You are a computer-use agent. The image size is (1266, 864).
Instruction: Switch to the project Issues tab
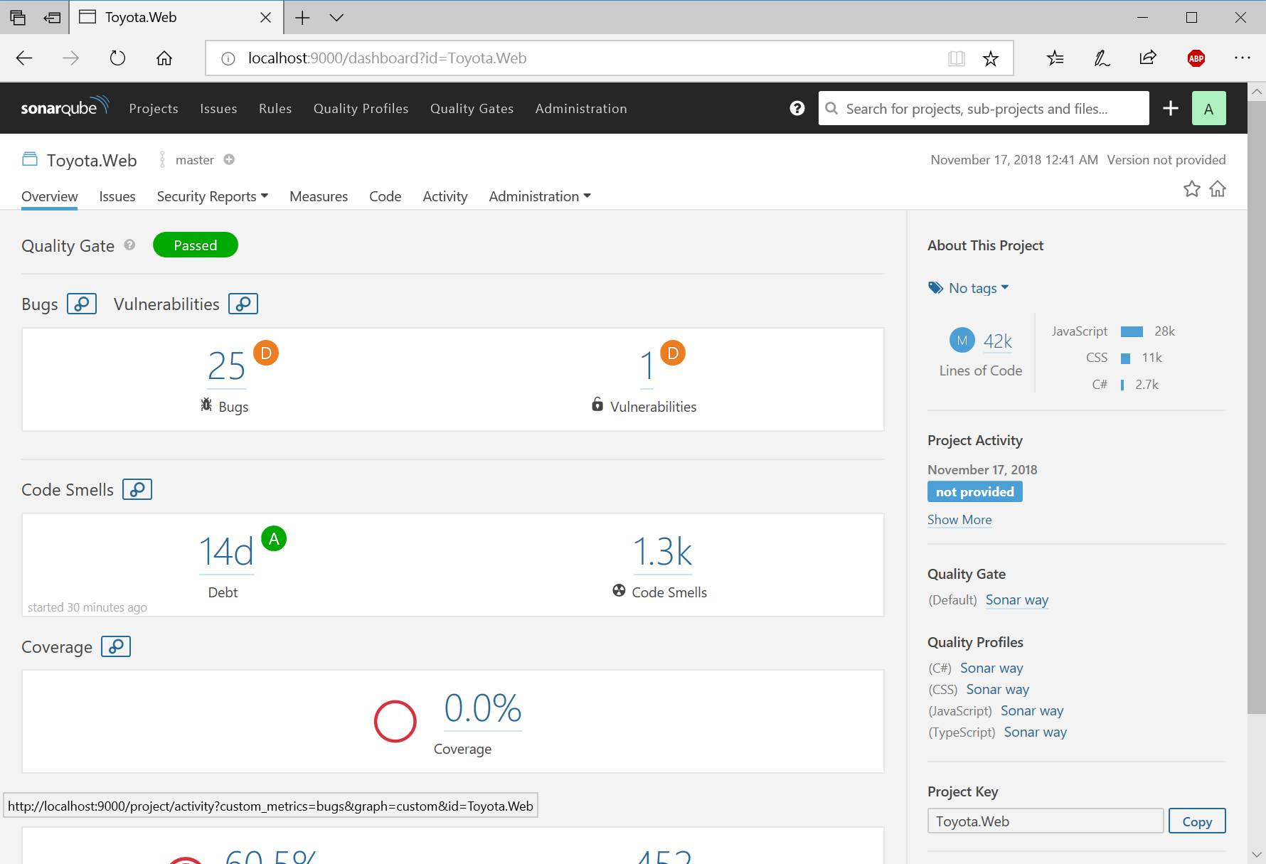[117, 196]
